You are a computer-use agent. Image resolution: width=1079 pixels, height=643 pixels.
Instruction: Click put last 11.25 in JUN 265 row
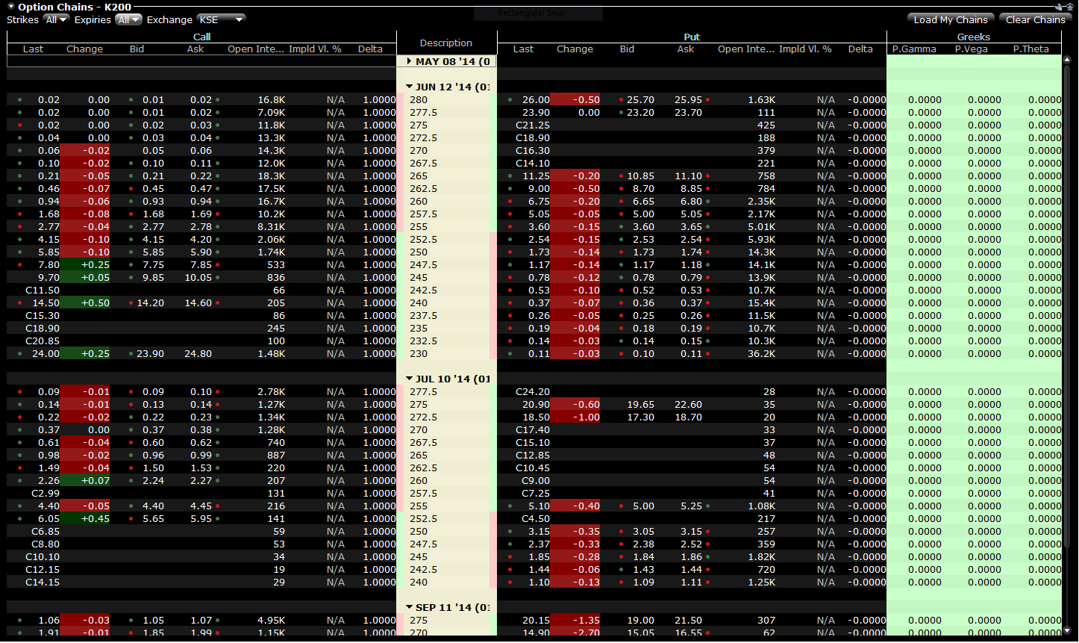click(x=536, y=176)
